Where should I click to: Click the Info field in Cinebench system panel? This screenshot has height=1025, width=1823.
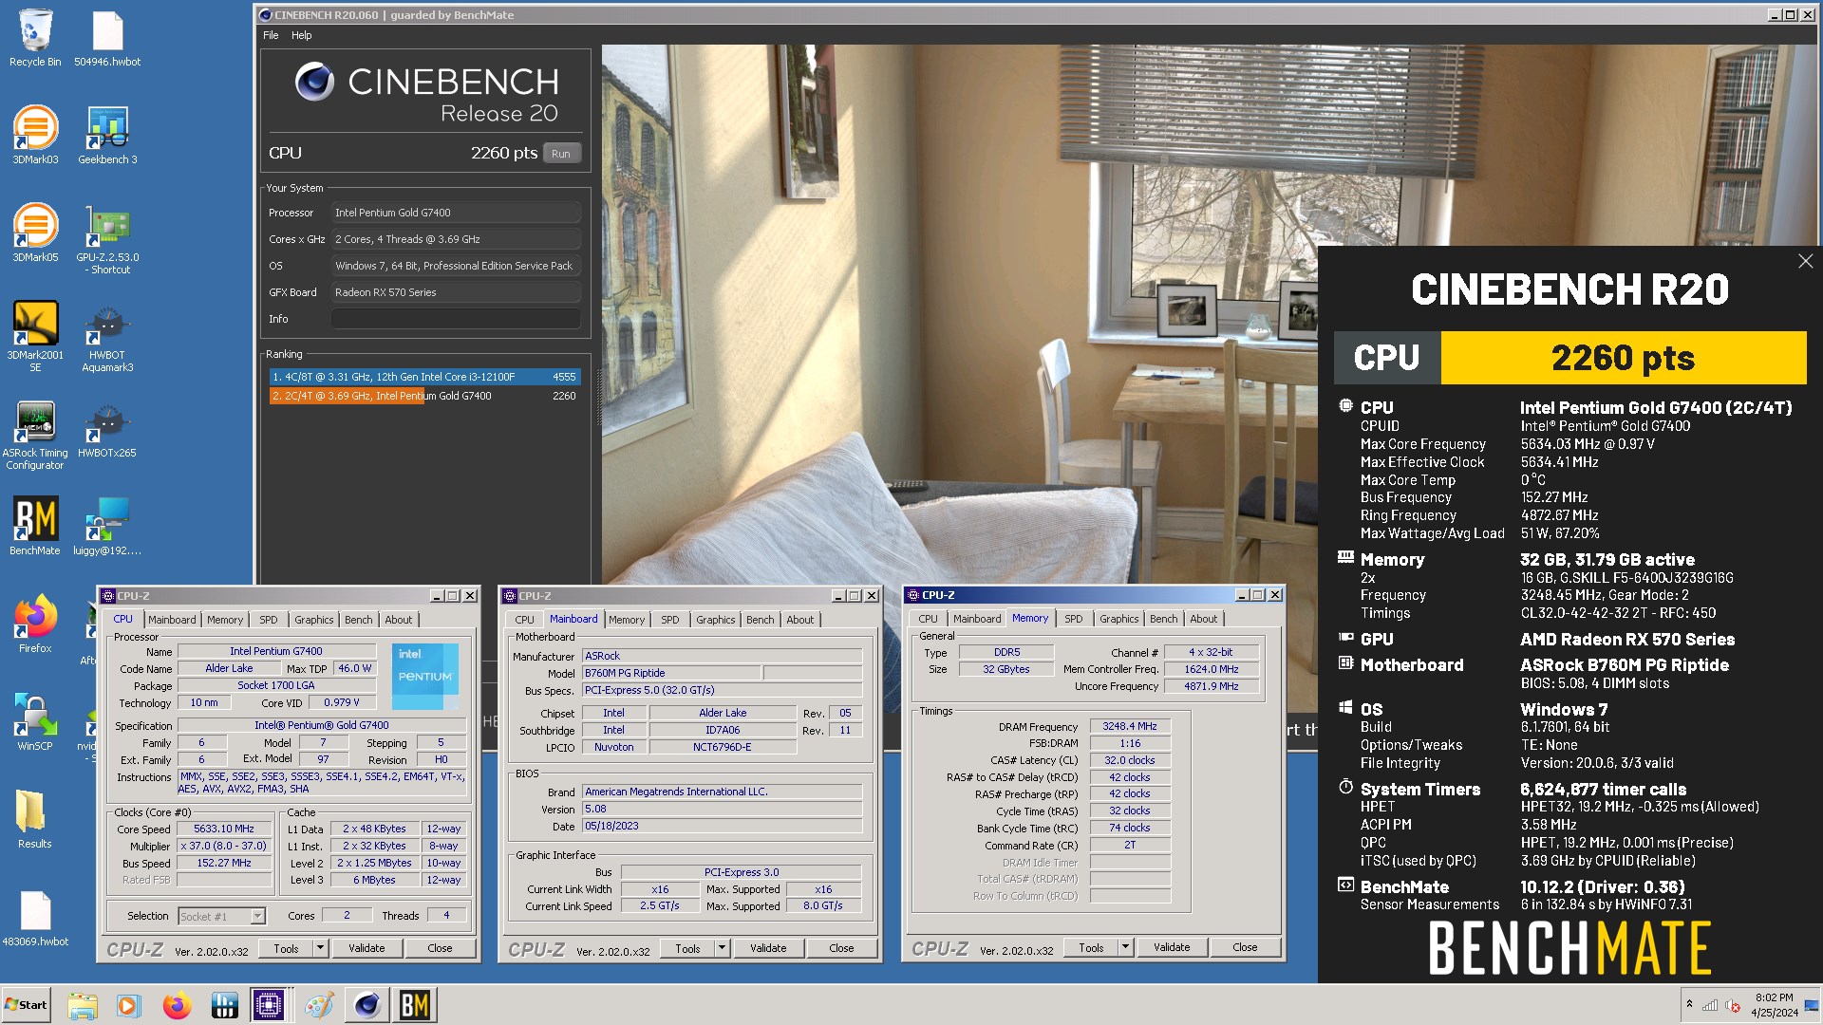point(456,319)
